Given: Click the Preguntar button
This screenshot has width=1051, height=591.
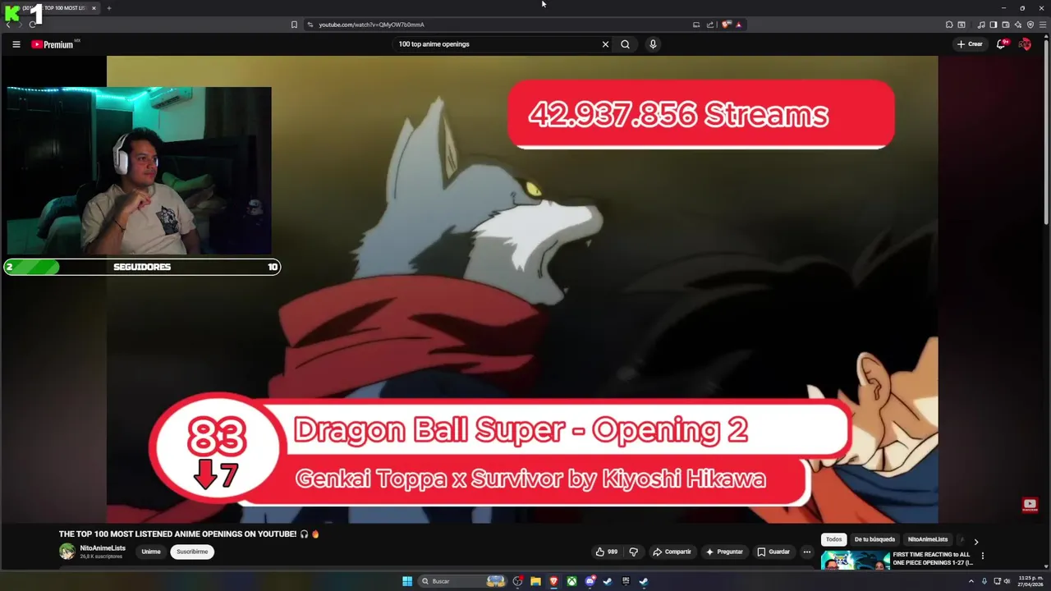Looking at the screenshot, I should [x=724, y=552].
